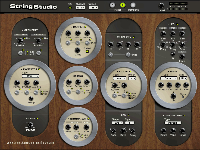Image resolution: width=200 pixels, height=150 pixels.
Task: Toggle the Filter Env module LED
Action: 134,37
